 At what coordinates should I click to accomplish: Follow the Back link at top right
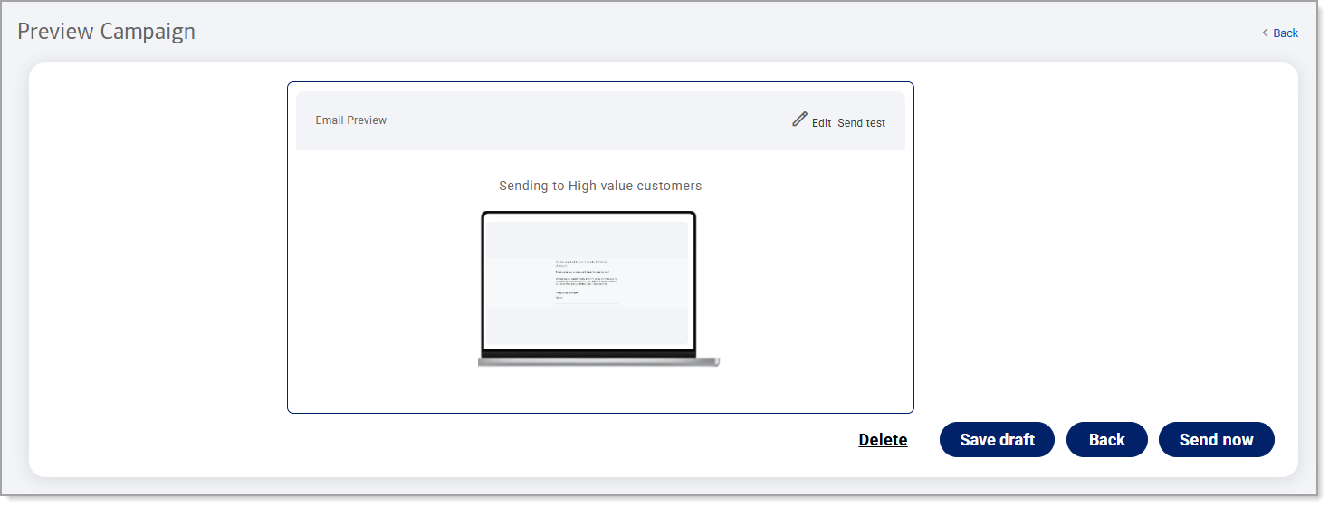pyautogui.click(x=1285, y=33)
